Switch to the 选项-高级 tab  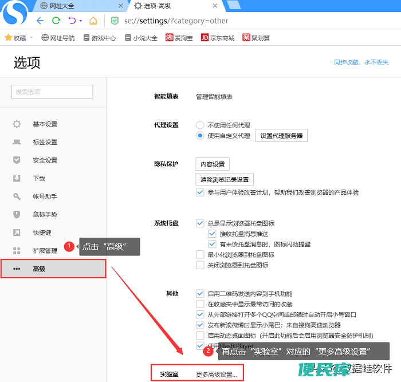176,6
